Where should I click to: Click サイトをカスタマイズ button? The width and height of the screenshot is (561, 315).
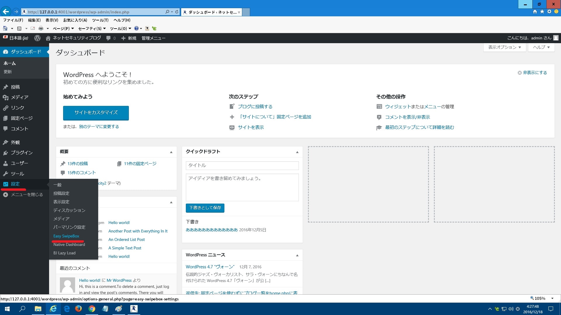pos(96,113)
